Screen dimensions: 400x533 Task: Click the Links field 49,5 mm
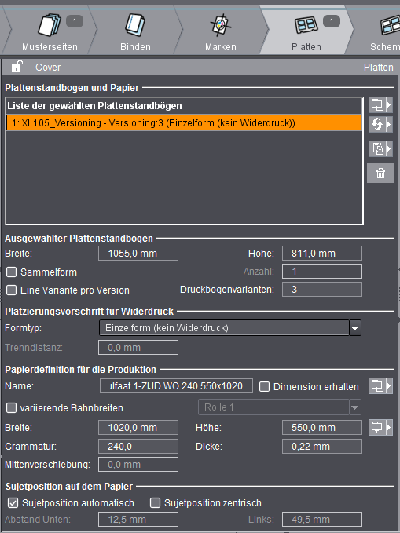(x=322, y=520)
